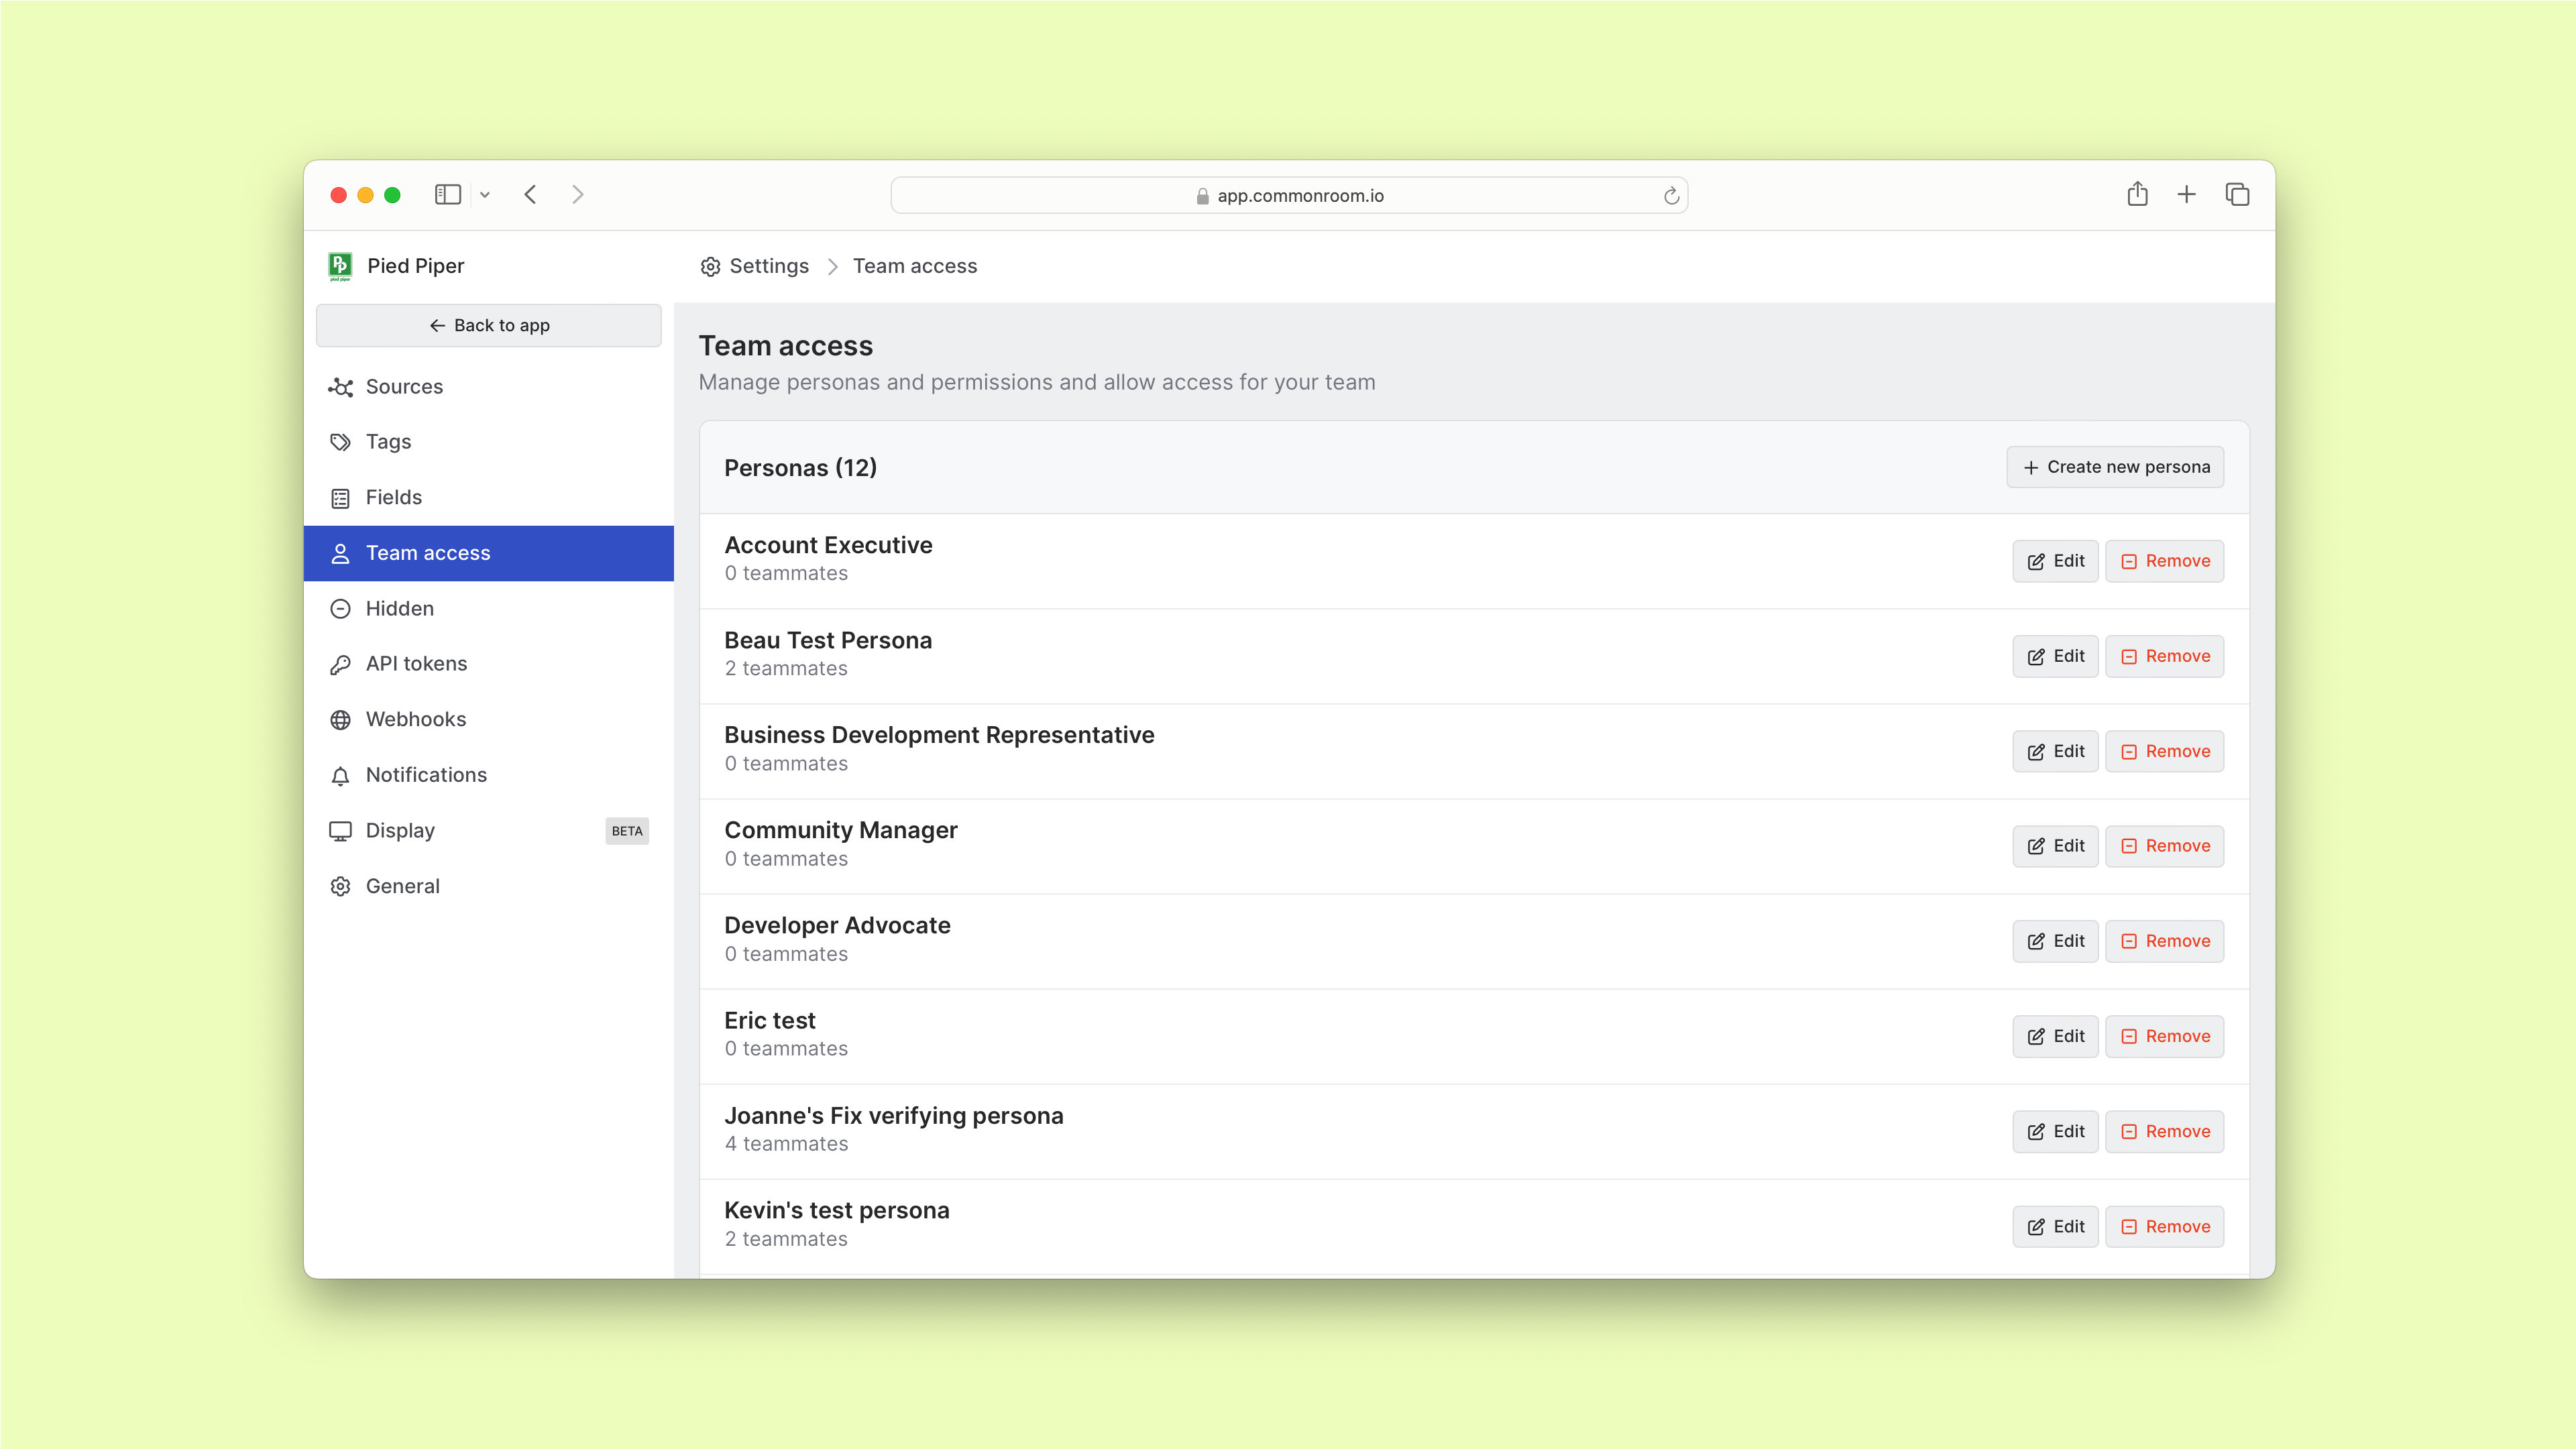This screenshot has width=2576, height=1449.
Task: Expand sidebar dropdown chevron in toolbar
Action: tap(485, 195)
